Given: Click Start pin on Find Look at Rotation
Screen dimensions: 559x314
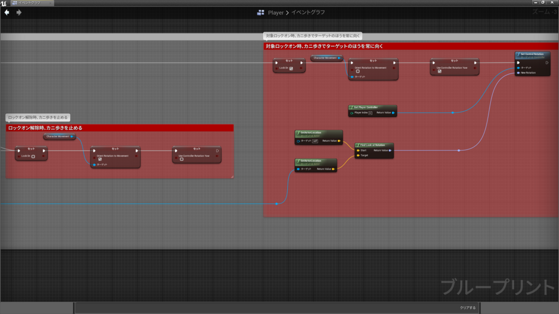Looking at the screenshot, I should pos(358,150).
